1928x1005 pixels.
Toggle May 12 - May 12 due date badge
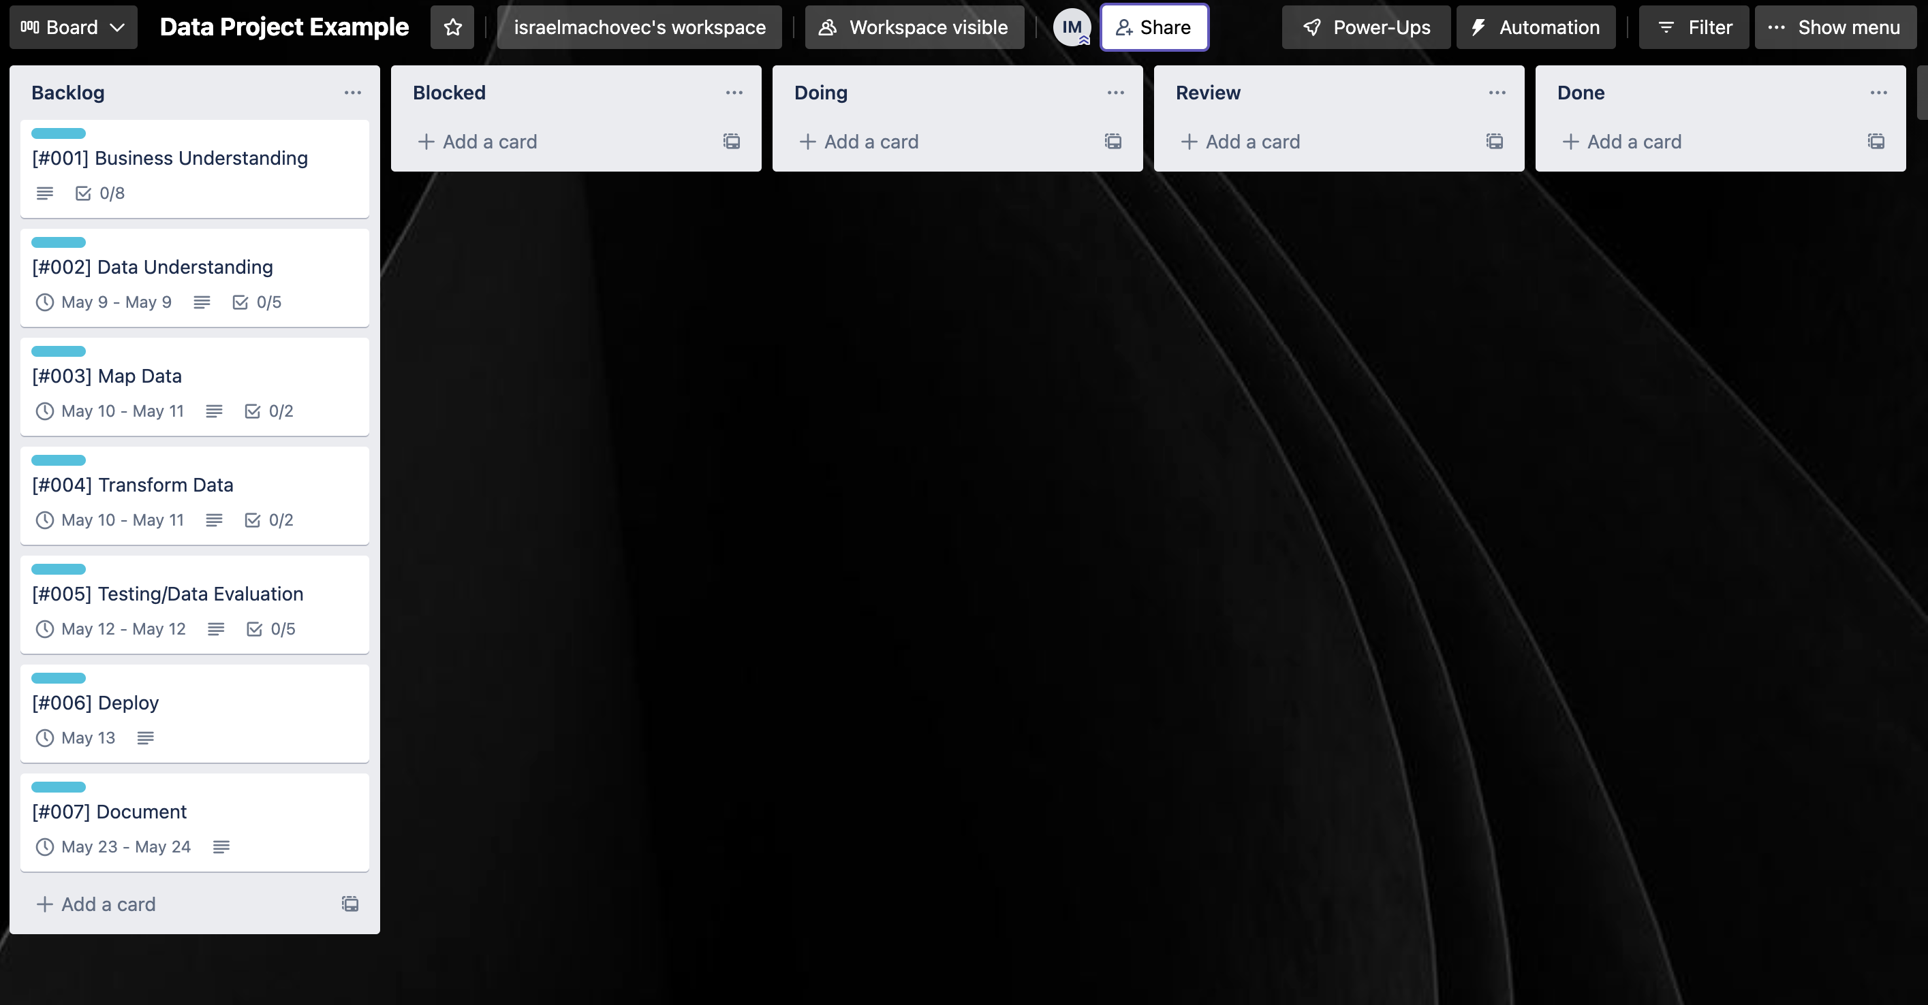(x=111, y=629)
